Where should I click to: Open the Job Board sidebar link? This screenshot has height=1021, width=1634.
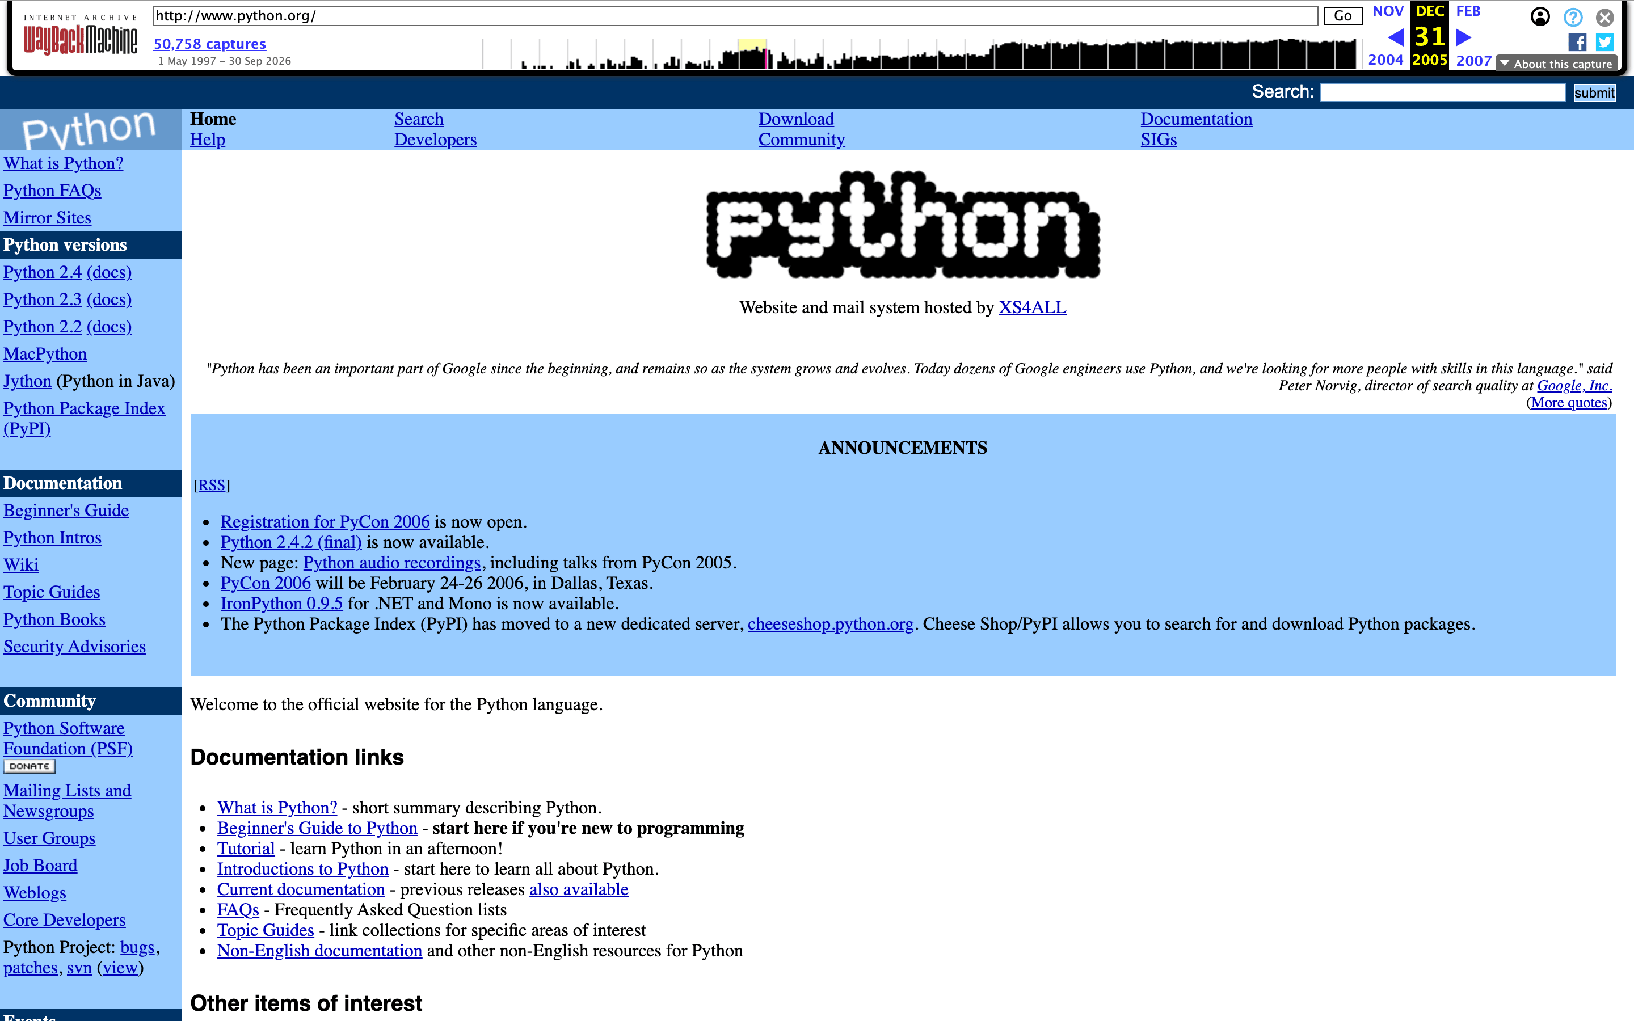tap(40, 866)
